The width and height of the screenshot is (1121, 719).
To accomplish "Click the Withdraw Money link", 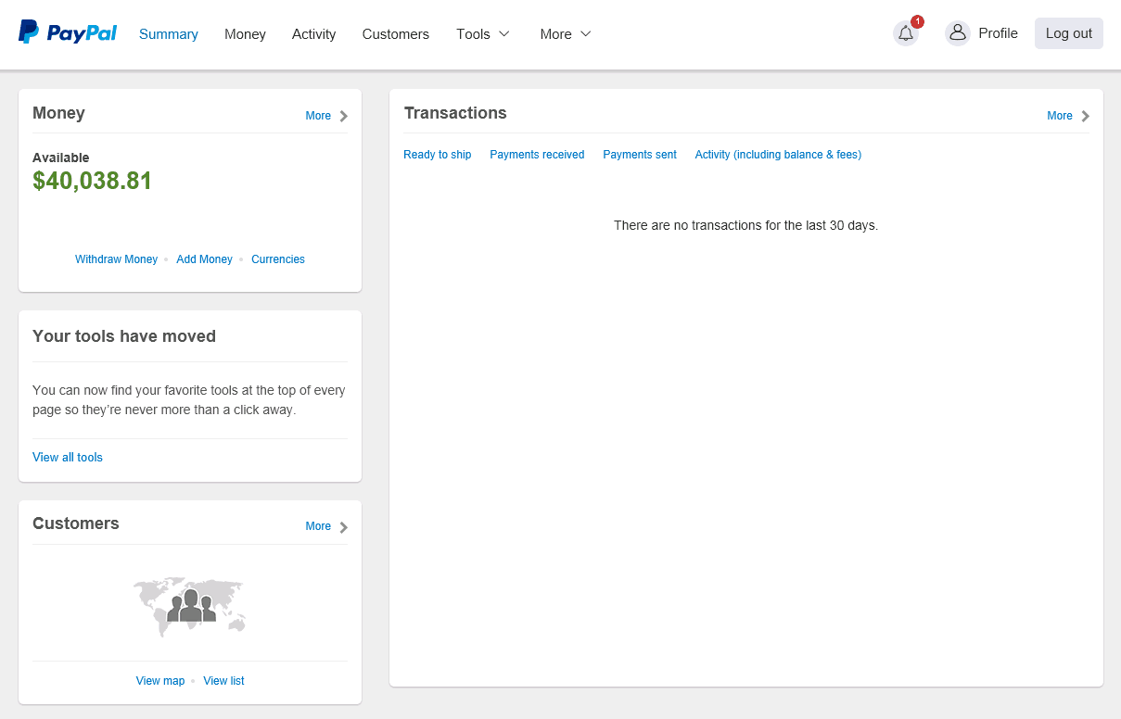I will pos(116,259).
